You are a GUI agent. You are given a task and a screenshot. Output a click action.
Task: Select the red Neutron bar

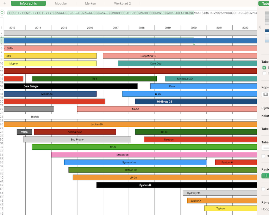click(200, 140)
